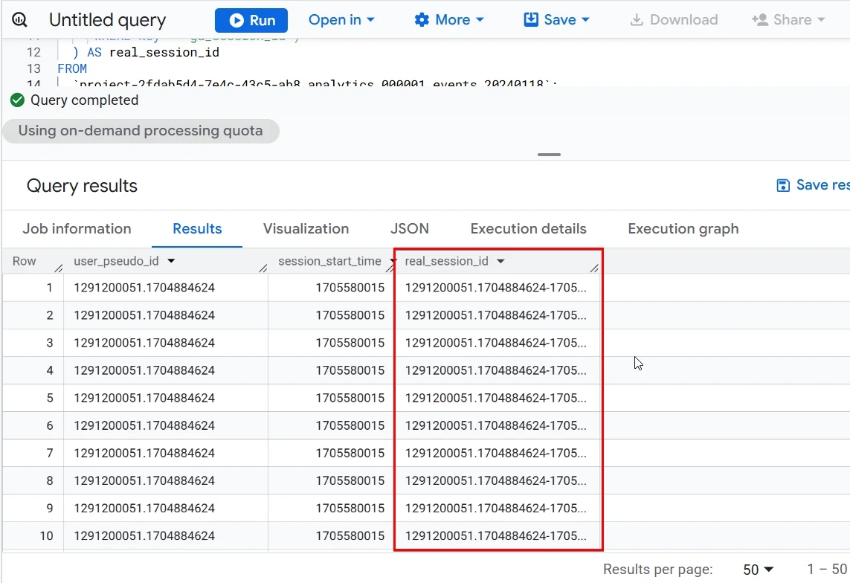Open the Execution details tab
The image size is (850, 583).
(x=529, y=228)
